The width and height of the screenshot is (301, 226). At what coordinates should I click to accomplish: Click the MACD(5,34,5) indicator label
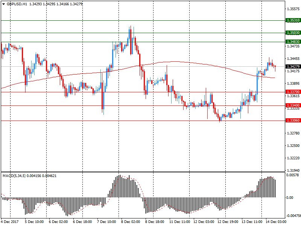(14, 176)
